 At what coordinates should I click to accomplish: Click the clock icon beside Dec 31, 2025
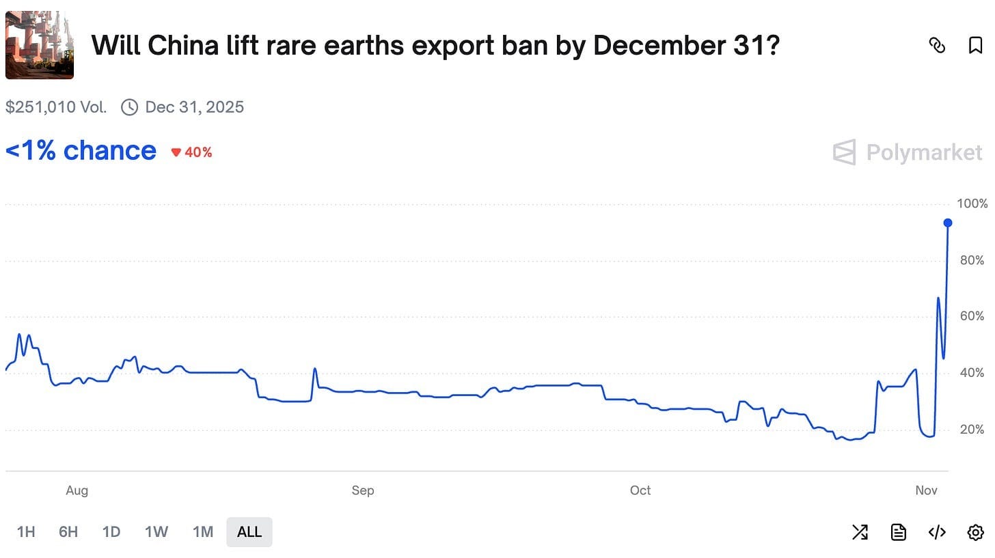point(129,107)
